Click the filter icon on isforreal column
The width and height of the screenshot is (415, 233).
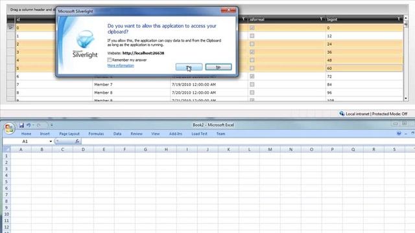pyautogui.click(x=321, y=19)
